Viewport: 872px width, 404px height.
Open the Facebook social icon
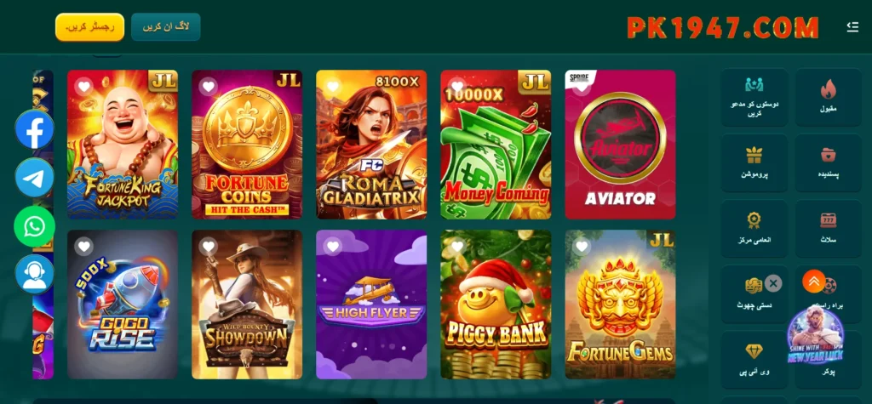point(34,129)
